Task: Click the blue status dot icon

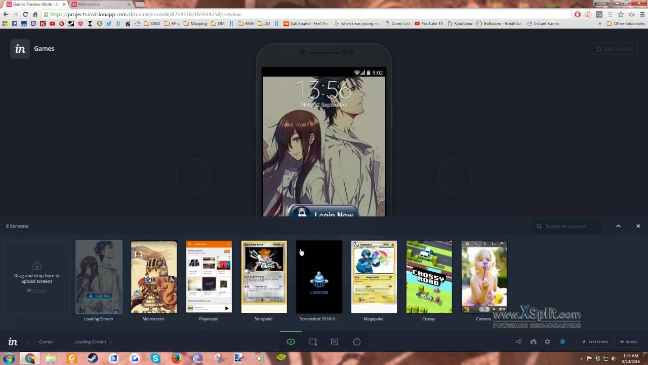Action: 562,342
